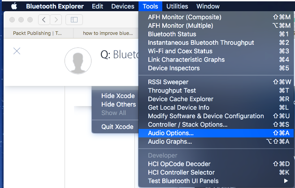Switch to 'how to improve blue...' tab
Screen dimensions: 295x188
[x=106, y=33]
